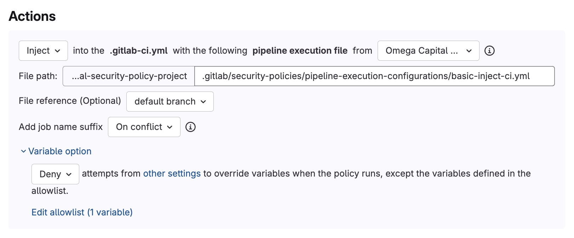Open Edit allowlist showing 1 variable

(82, 212)
